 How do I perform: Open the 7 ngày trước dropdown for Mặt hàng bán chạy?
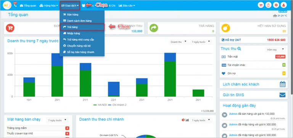57,120
